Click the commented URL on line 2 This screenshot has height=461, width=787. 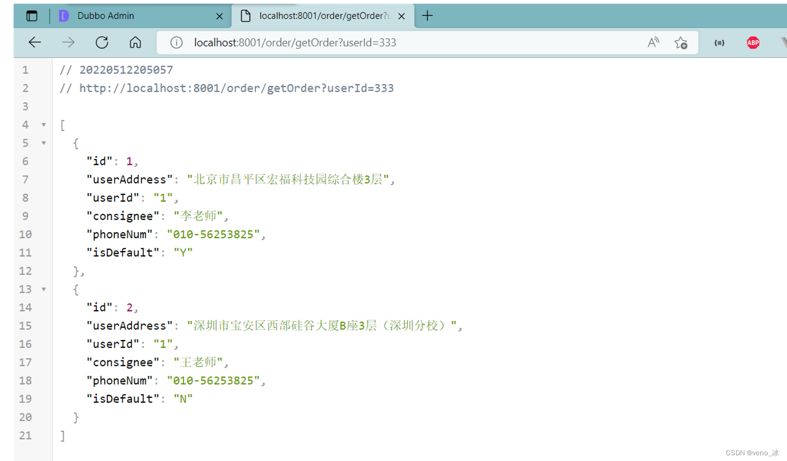pyautogui.click(x=236, y=88)
